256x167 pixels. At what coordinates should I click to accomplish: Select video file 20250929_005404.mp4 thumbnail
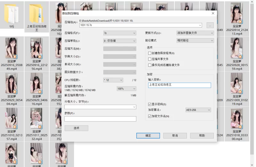pyautogui.click(x=11, y=83)
